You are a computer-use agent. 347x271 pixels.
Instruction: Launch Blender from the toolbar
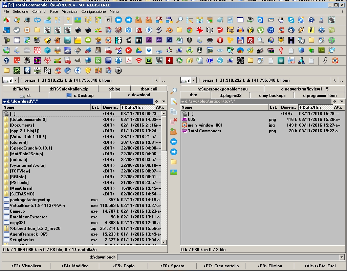169,30
